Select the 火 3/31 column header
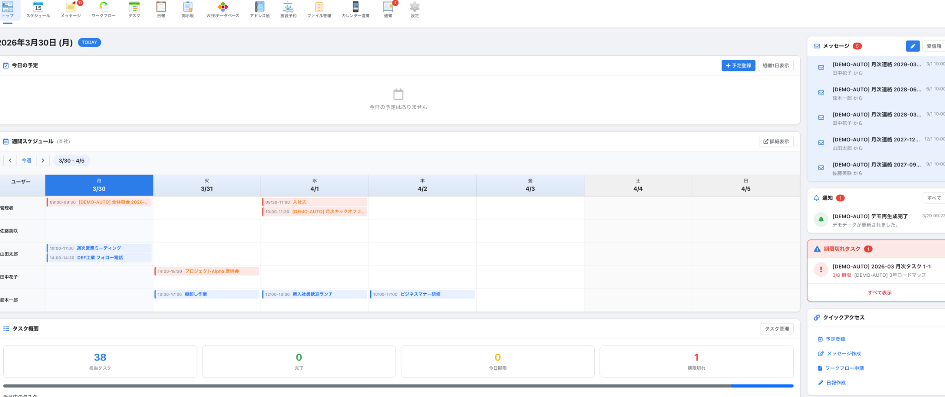This screenshot has width=945, height=397. (207, 185)
